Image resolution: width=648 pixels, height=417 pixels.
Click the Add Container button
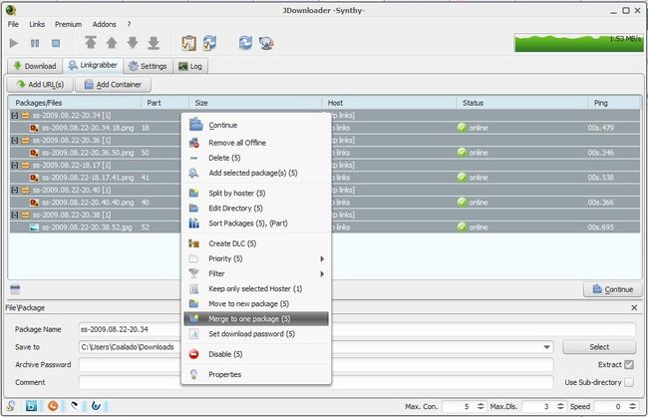click(x=113, y=85)
